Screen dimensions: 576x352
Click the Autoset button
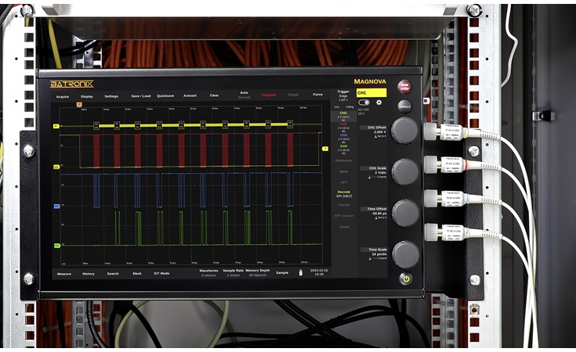coord(190,96)
